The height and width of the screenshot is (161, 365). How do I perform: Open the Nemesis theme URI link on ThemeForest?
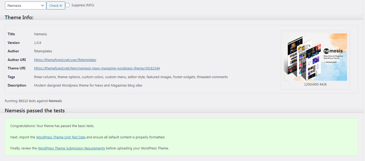tap(97, 68)
